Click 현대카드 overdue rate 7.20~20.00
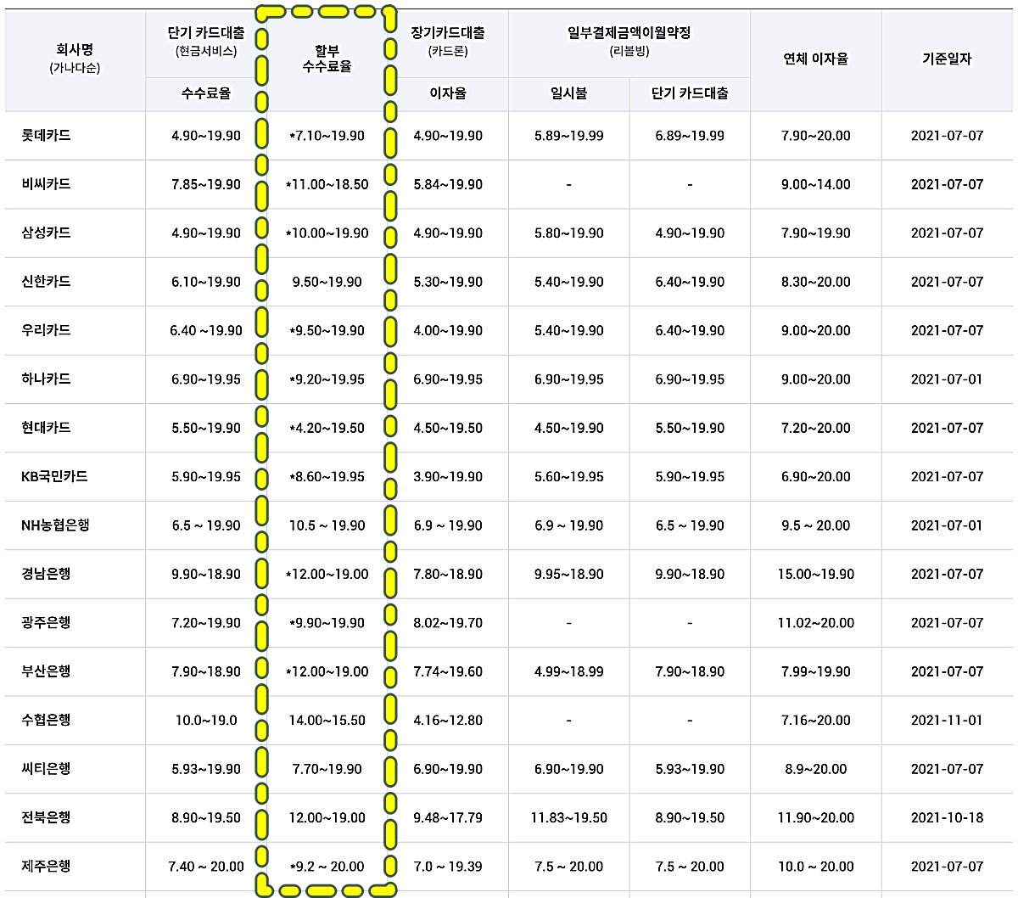 815,428
